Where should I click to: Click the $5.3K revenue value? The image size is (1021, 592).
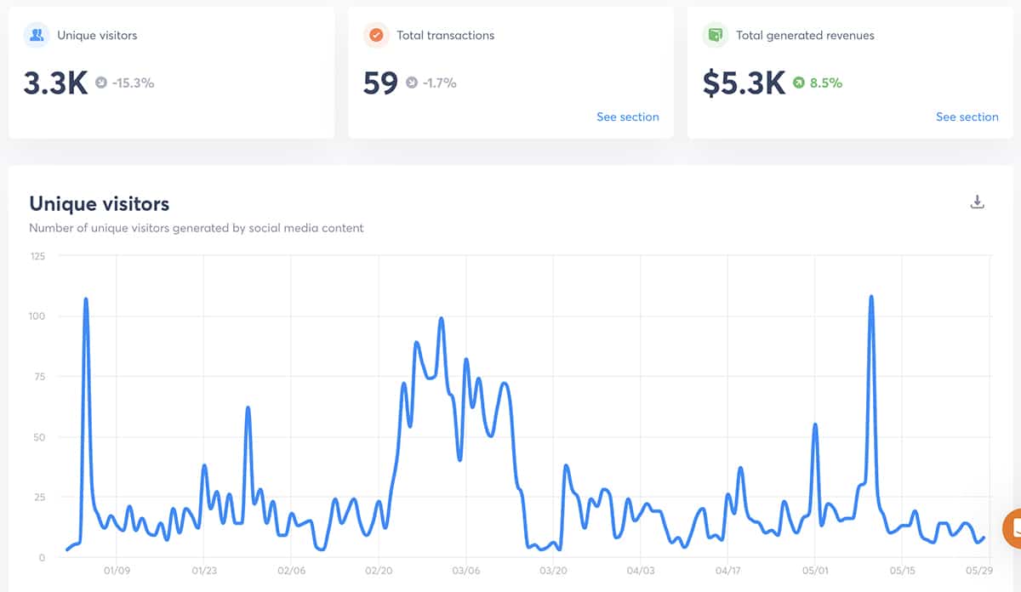744,83
